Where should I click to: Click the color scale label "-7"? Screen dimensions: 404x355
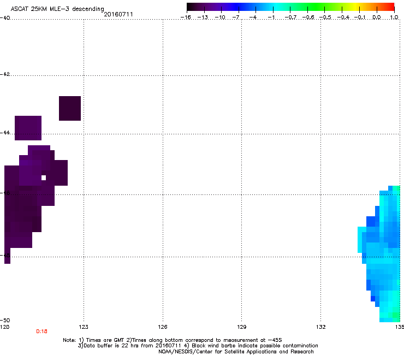[x=236, y=17]
